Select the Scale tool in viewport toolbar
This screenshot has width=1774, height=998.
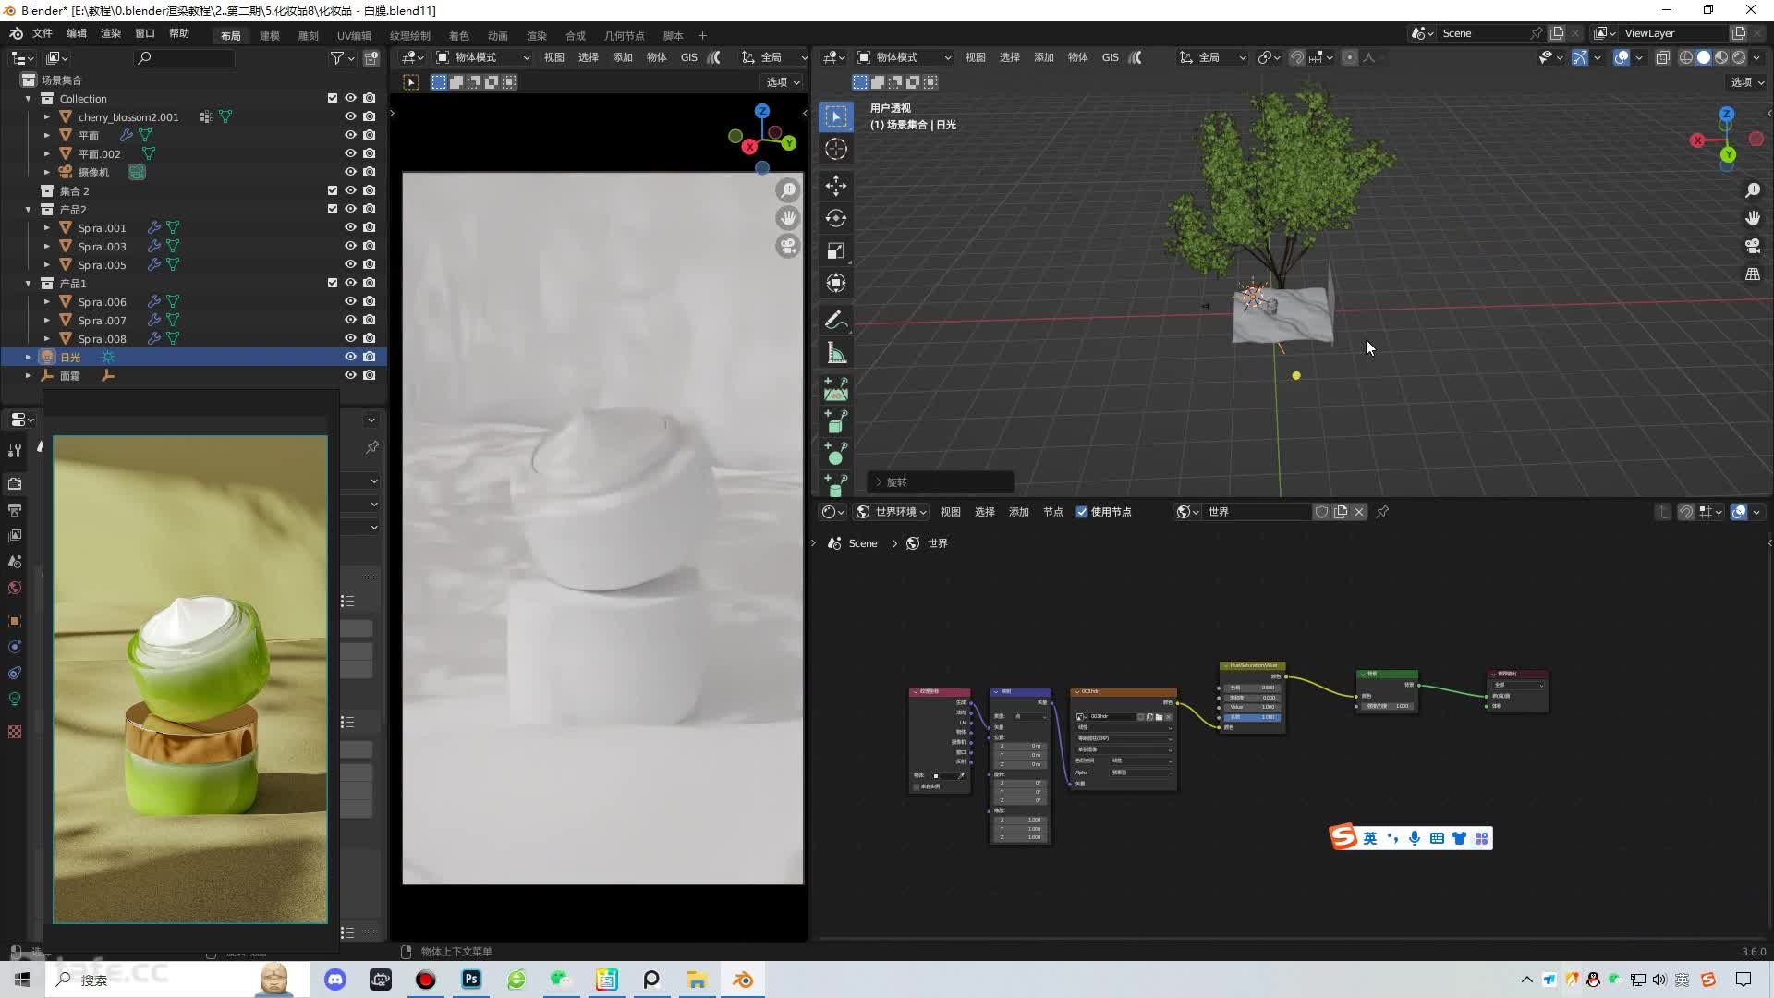pos(836,250)
